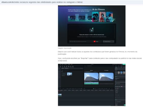Viewport: 143px width, 107px height.
Task: Click the 'Imagem reprodução' caption
Action: point(65,48)
